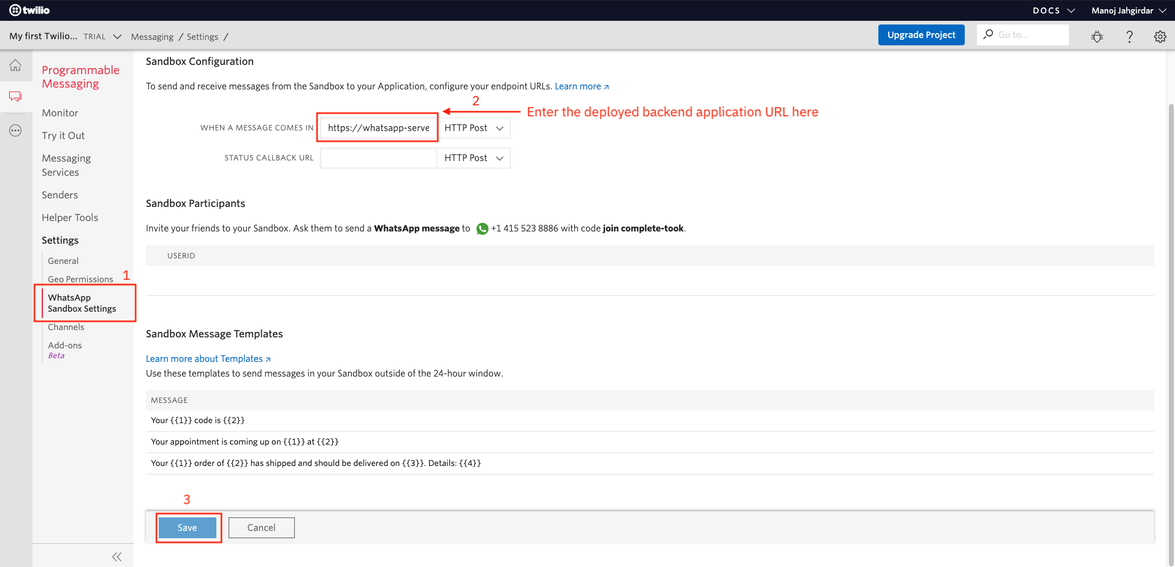Open the Senders section
The height and width of the screenshot is (567, 1175).
point(59,195)
